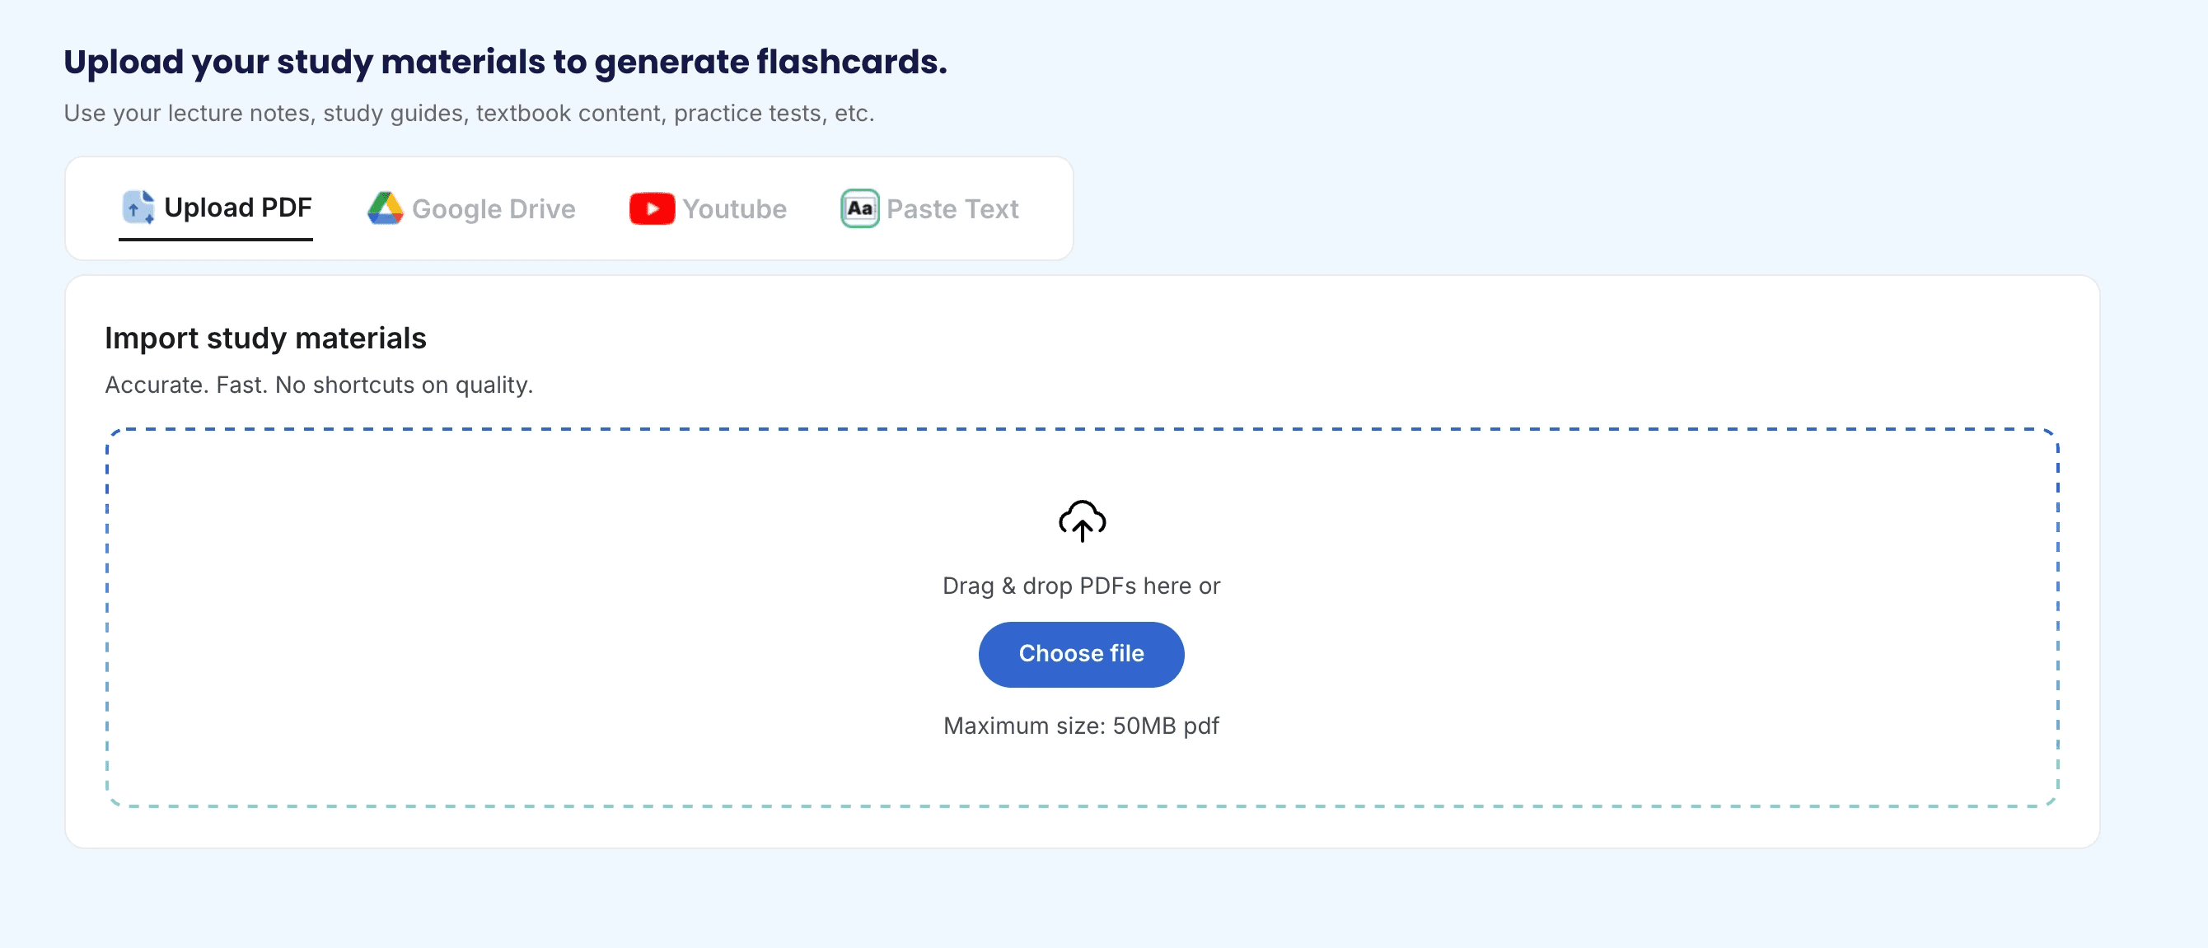The width and height of the screenshot is (2208, 948).
Task: Click the underline beneath Upload PDF tab
Action: pyautogui.click(x=215, y=239)
